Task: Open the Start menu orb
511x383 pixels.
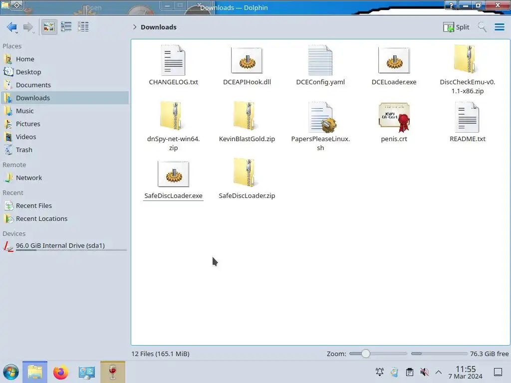Action: (x=11, y=372)
